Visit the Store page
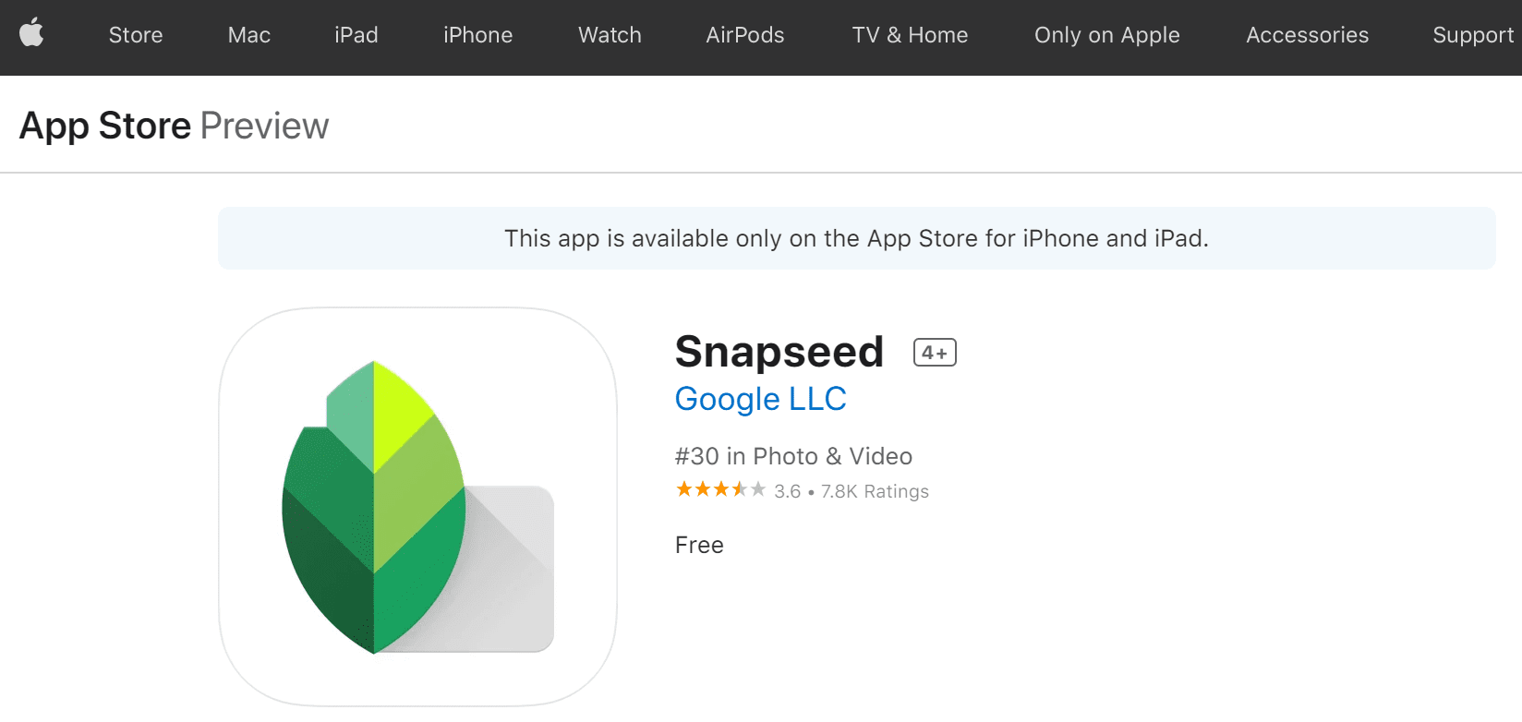1522x722 pixels. 135,36
